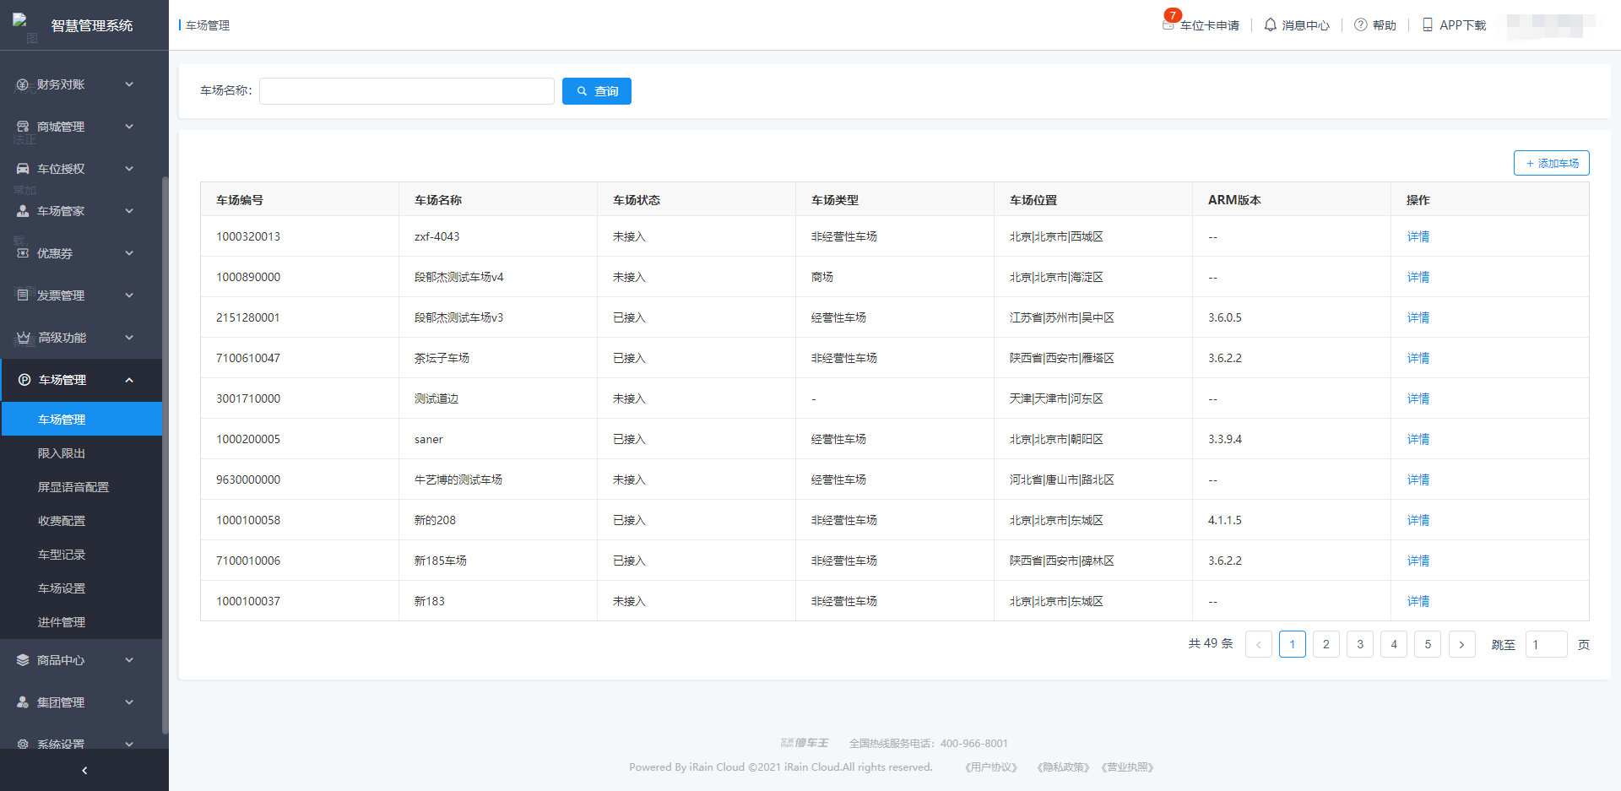Image resolution: width=1621 pixels, height=791 pixels.
Task: Click the 高级功能 crown icon
Action: (24, 338)
